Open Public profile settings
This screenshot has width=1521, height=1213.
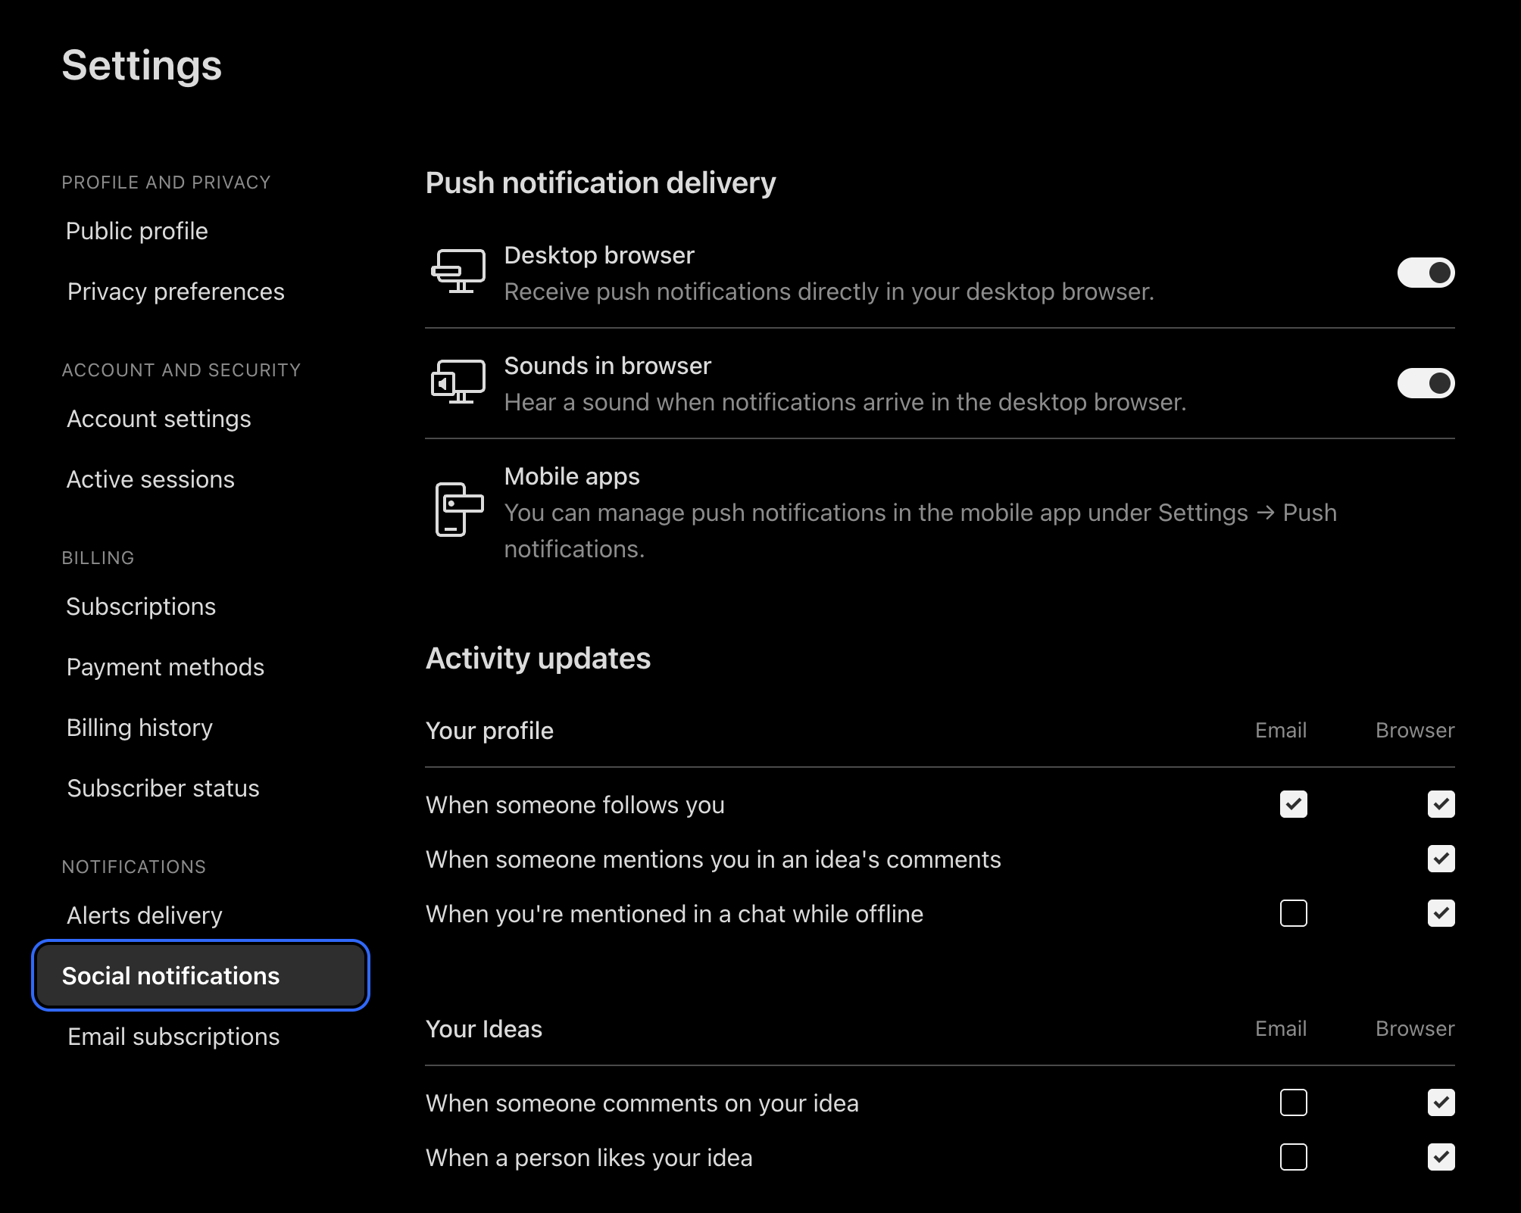[x=136, y=231]
